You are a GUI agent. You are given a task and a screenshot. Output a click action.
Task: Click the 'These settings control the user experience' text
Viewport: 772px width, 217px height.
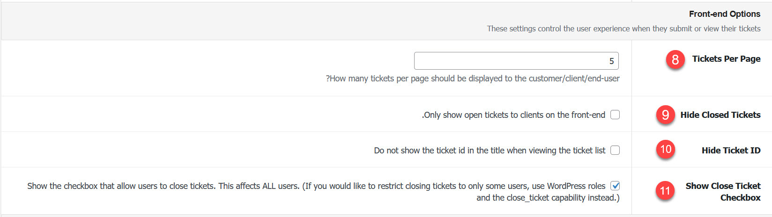624,29
